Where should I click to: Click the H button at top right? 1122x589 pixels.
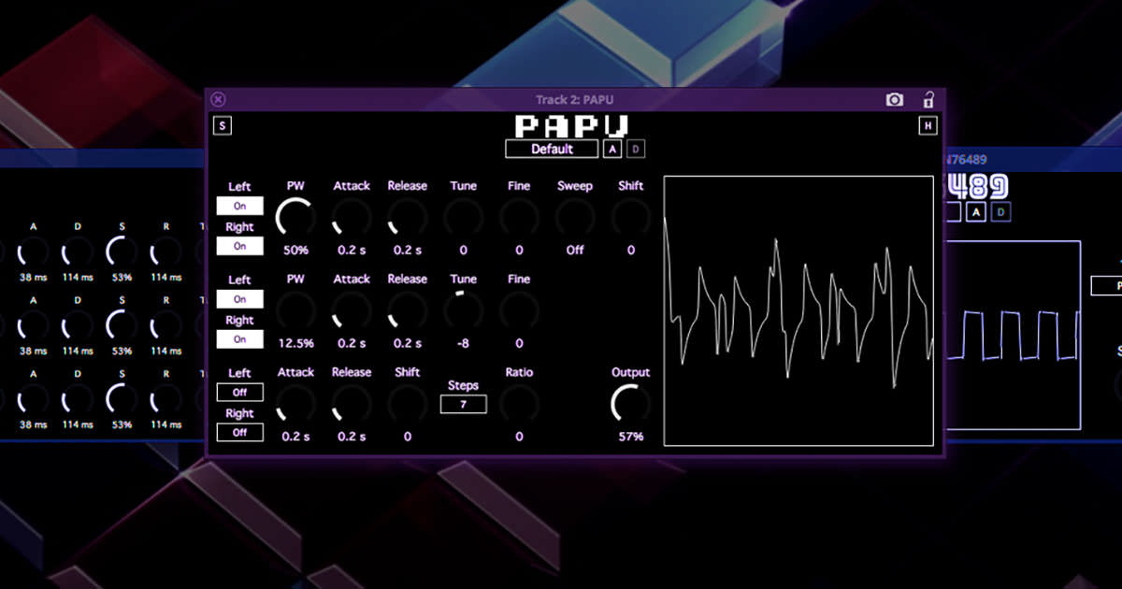pyautogui.click(x=928, y=125)
